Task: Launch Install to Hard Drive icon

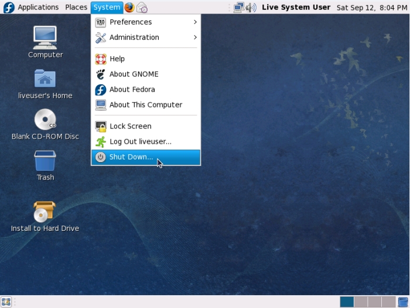Action: 45,215
